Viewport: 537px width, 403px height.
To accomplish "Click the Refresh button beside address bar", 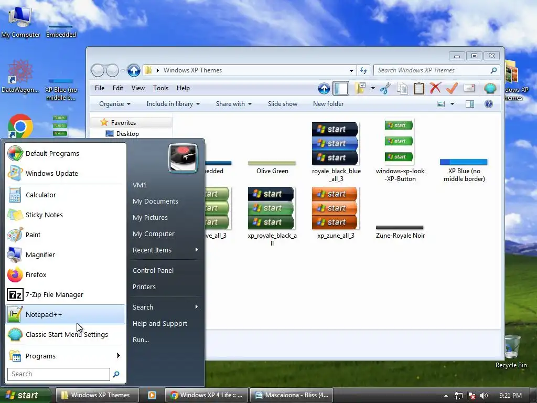I will pos(363,71).
